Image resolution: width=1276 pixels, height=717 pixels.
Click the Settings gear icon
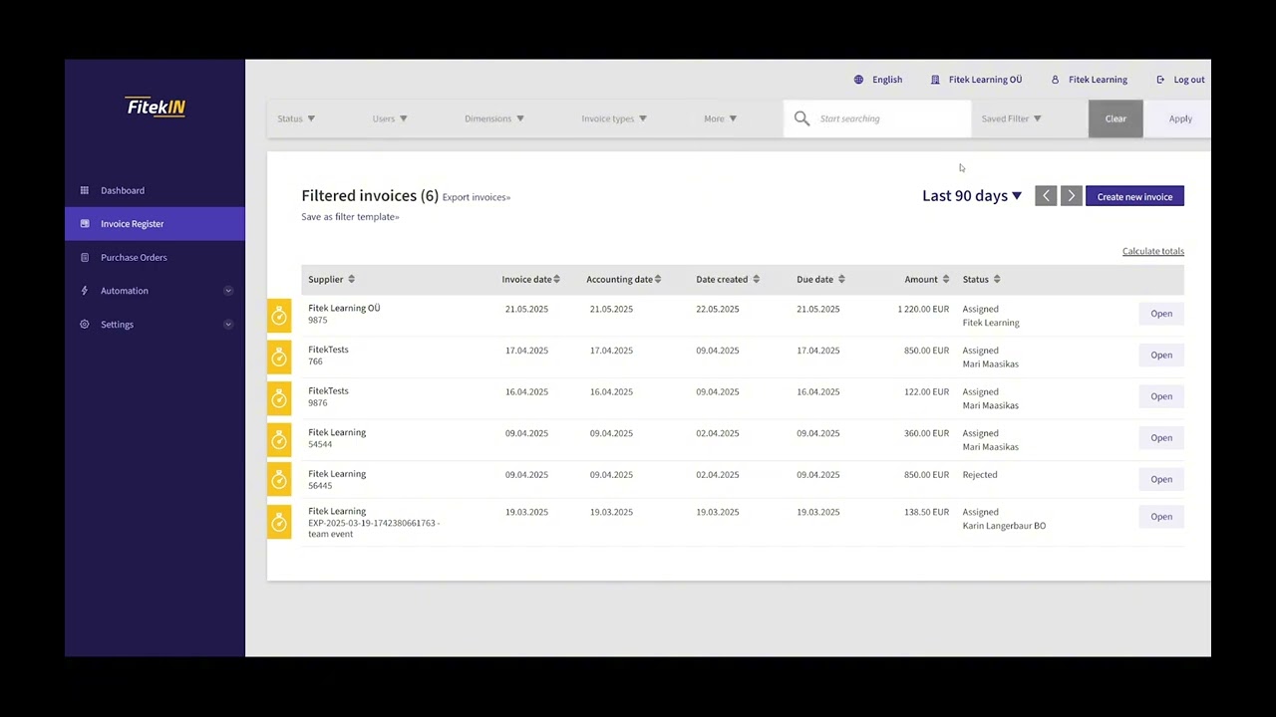[x=85, y=325]
